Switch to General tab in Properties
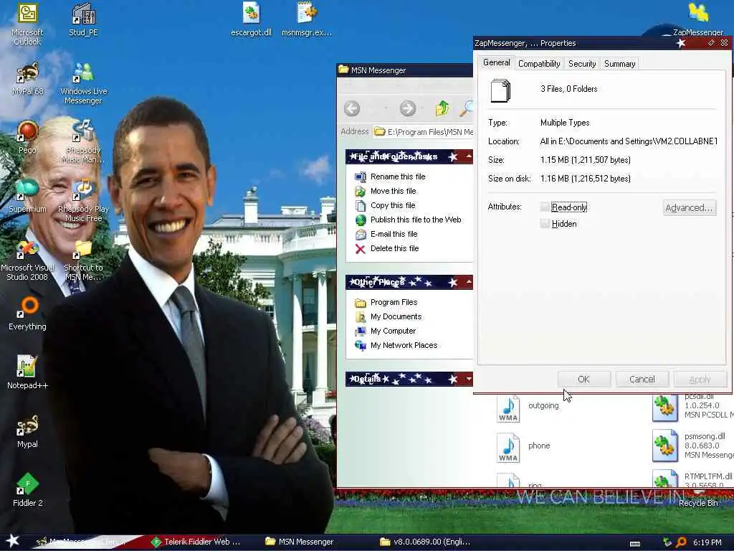Viewport: 734px width, 551px height. pyautogui.click(x=496, y=63)
